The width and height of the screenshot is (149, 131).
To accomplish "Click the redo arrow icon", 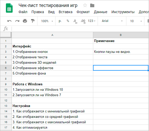I will point(17,21).
